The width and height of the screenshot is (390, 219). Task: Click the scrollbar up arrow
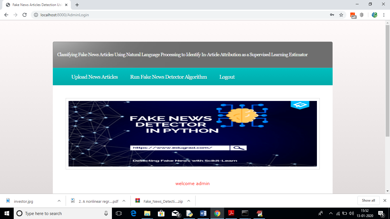(387, 23)
